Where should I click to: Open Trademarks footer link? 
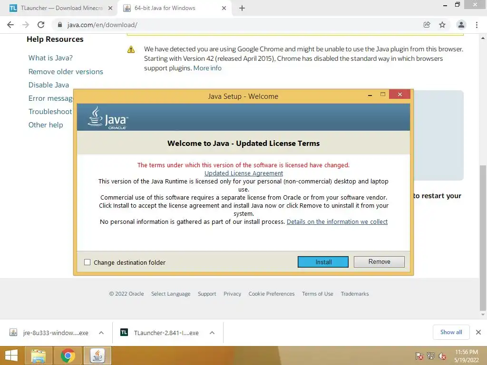click(x=355, y=294)
